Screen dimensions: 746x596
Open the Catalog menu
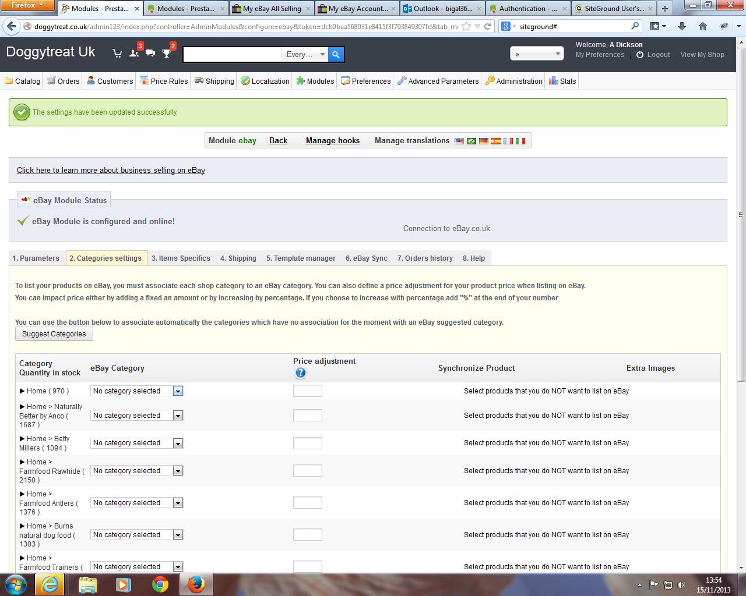[x=23, y=81]
